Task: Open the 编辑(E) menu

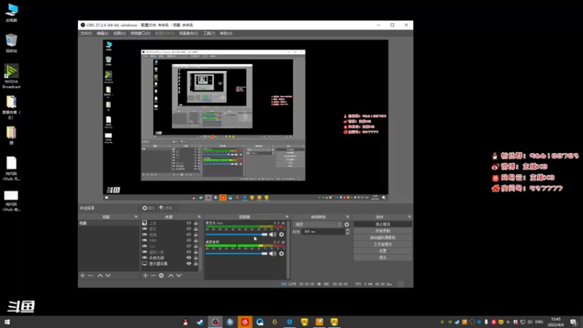Action: coord(103,34)
